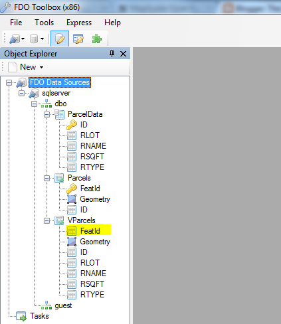The image size is (281, 324).
Task: Open the New dropdown arrow
Action: (x=41, y=67)
